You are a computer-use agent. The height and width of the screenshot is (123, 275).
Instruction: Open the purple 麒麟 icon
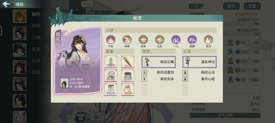192,39
